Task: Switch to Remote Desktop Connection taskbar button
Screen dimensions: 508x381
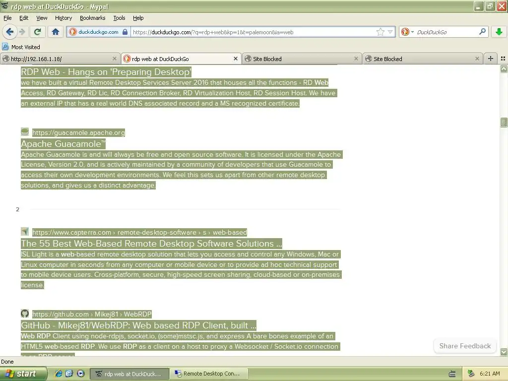Action: (x=210, y=374)
